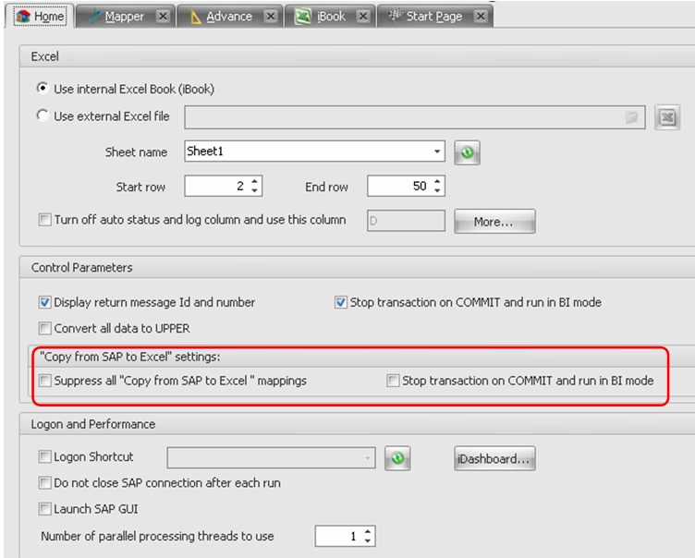Close the Start Page tab
The height and width of the screenshot is (558, 695).
point(479,17)
